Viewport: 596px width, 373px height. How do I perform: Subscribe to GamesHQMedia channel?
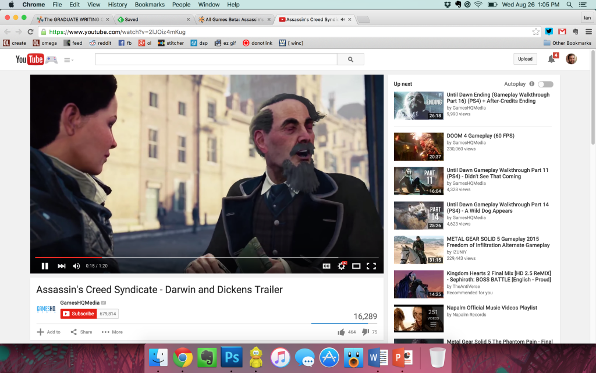click(x=79, y=314)
